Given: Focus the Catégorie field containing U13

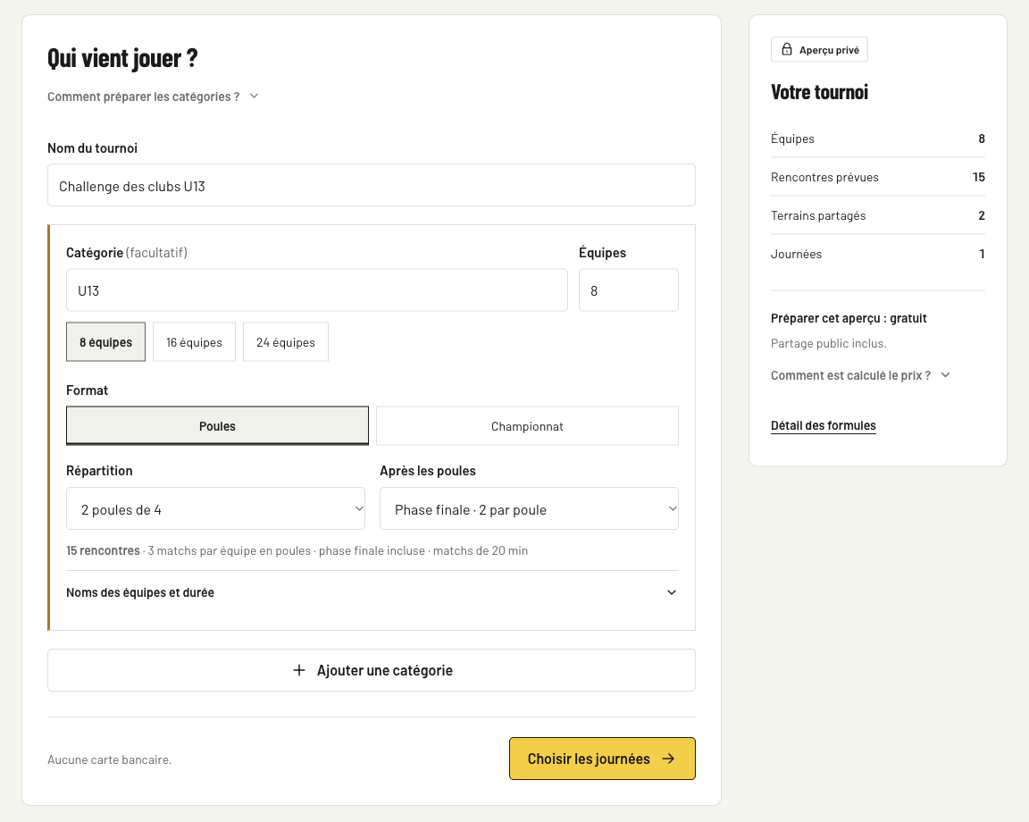Looking at the screenshot, I should point(317,289).
